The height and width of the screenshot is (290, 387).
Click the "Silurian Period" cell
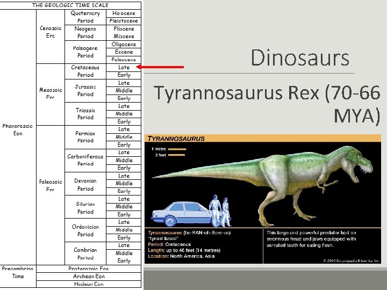click(85, 207)
